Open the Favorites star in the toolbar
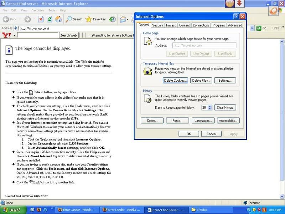This screenshot has height=214, width=285. pos(89,19)
